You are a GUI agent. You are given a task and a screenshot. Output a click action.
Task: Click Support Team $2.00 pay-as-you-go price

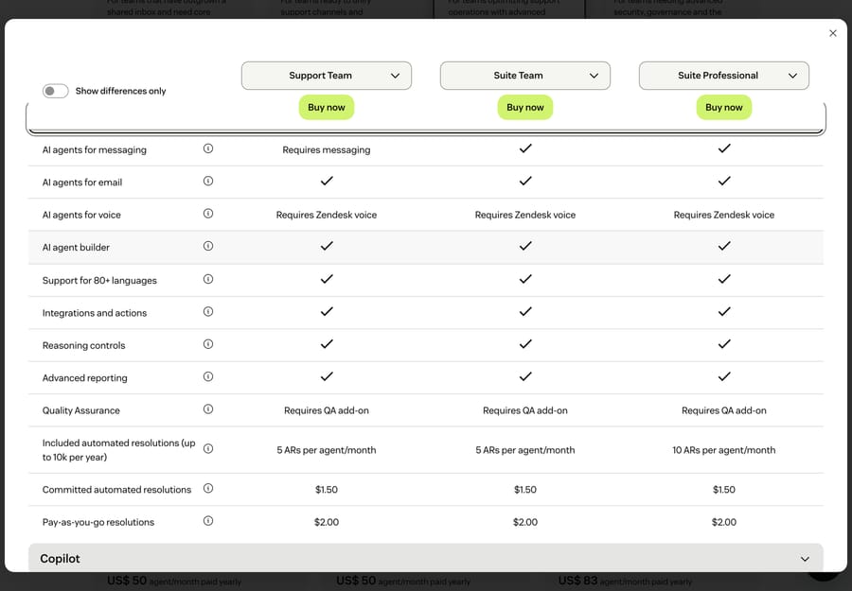(326, 522)
